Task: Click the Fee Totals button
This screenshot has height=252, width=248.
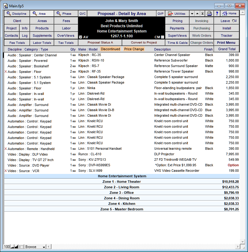Action: coord(17,43)
